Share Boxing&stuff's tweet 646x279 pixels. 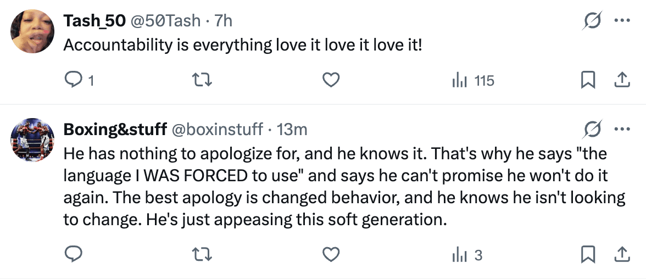(621, 254)
